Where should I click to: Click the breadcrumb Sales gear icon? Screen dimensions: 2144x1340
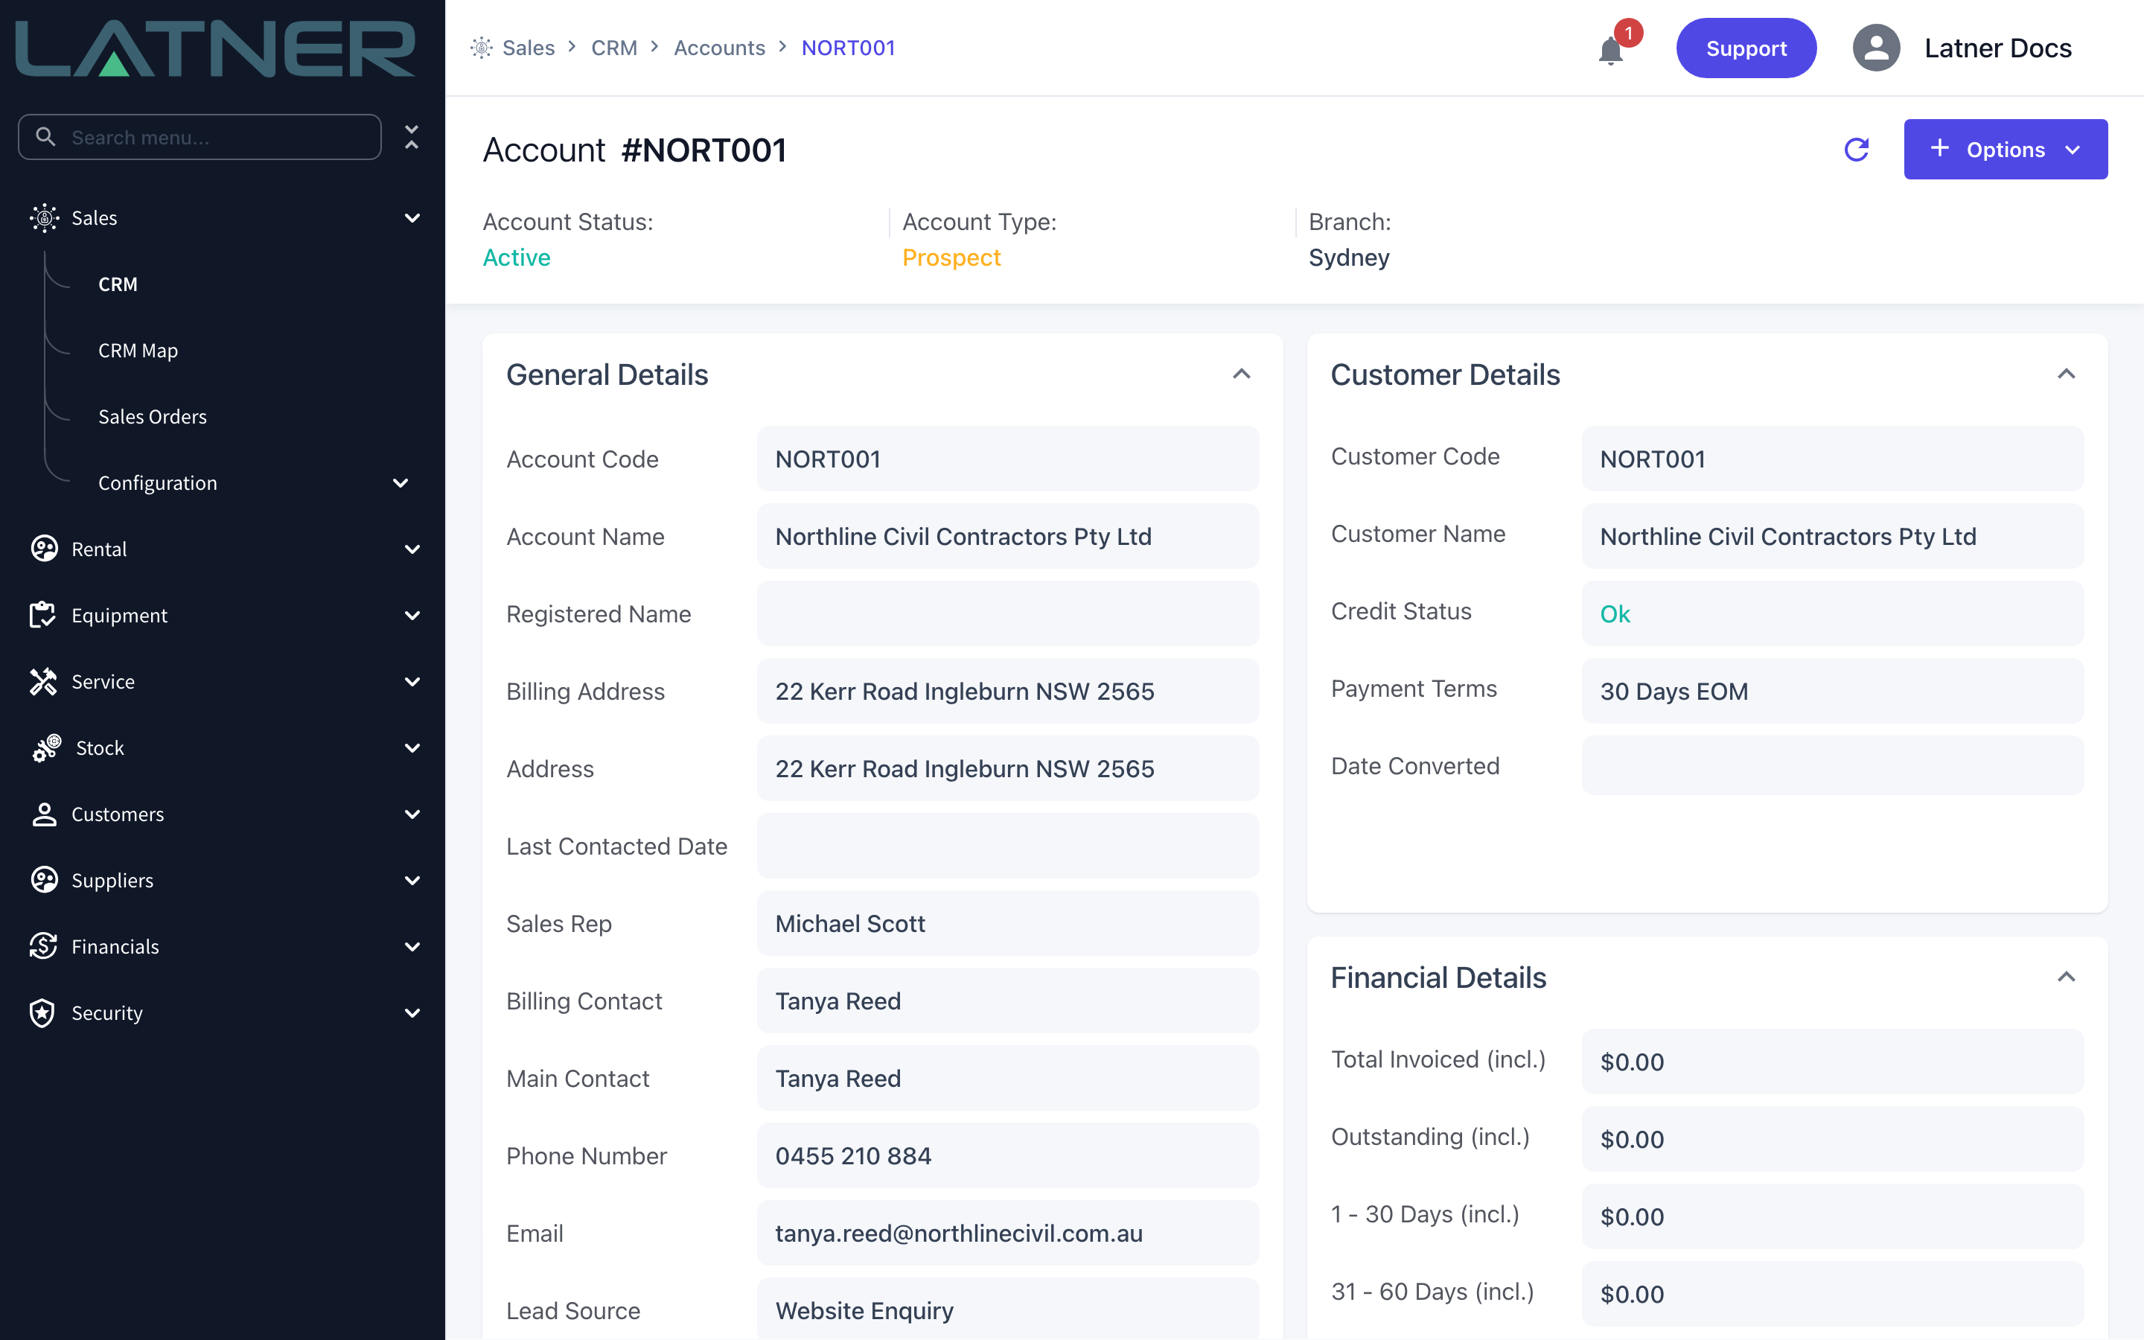[481, 48]
